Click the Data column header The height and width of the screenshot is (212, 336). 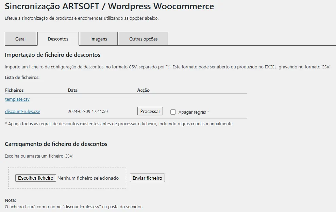click(x=73, y=90)
